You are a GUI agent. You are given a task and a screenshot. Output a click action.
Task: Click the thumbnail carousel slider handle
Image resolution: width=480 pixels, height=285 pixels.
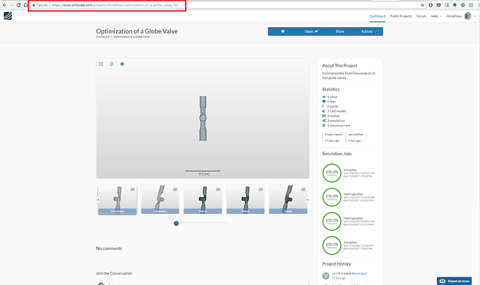point(176,224)
